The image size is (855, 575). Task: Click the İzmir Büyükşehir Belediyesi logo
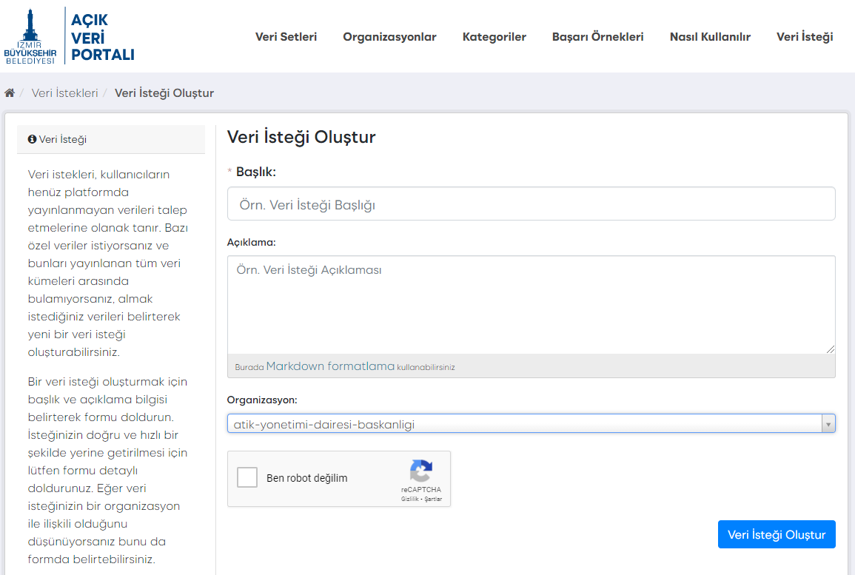click(x=30, y=36)
